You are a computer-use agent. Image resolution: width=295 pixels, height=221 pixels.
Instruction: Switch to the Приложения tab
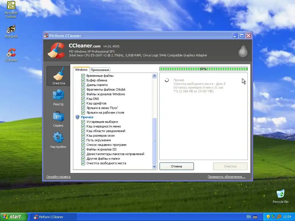[100, 70]
